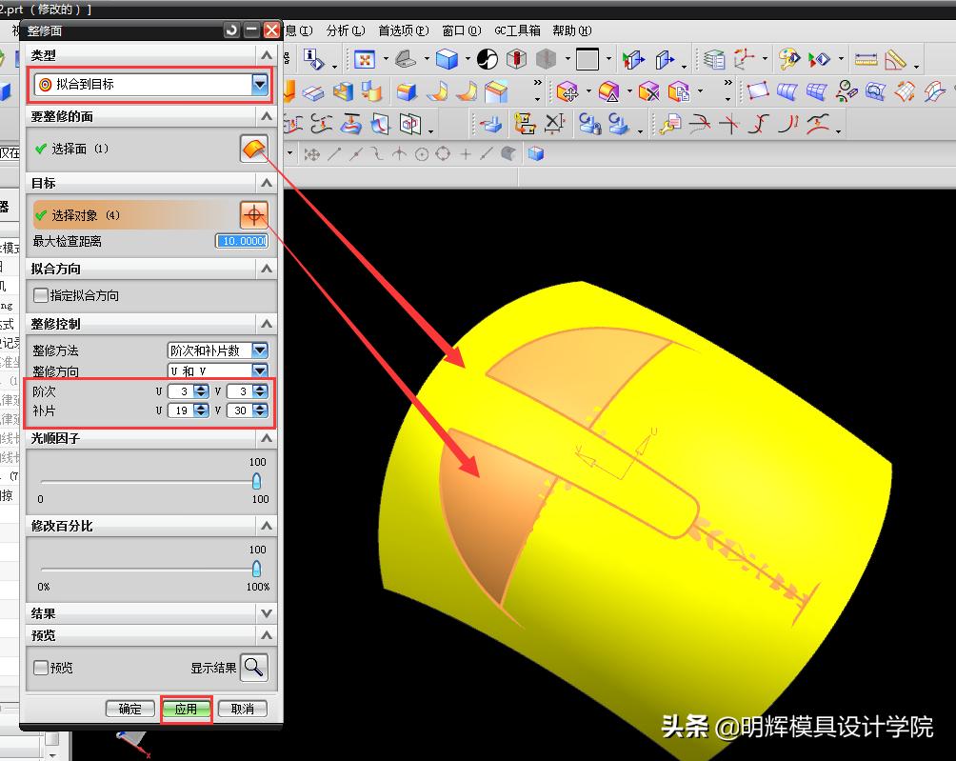Image resolution: width=956 pixels, height=761 pixels.
Task: Click the select target object crosshair icon
Action: (253, 215)
